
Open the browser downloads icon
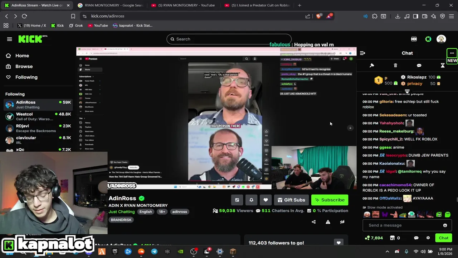click(398, 16)
